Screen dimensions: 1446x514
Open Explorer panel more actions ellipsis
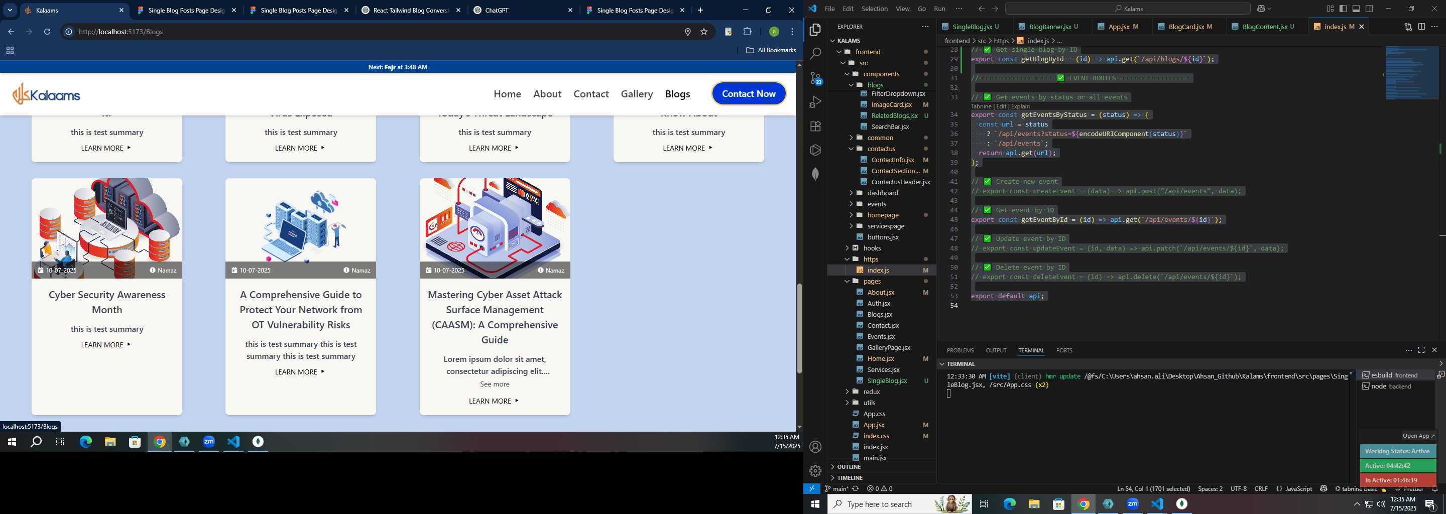point(925,27)
